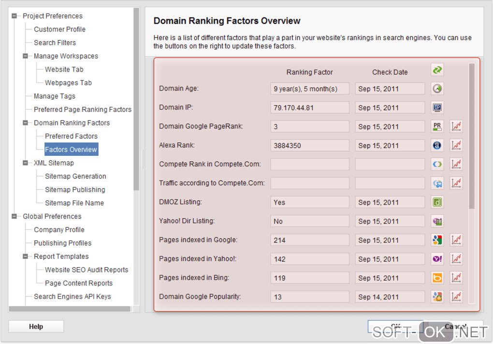Click the Pages indexed in Google value 214
The height and width of the screenshot is (344, 493).
coord(310,240)
